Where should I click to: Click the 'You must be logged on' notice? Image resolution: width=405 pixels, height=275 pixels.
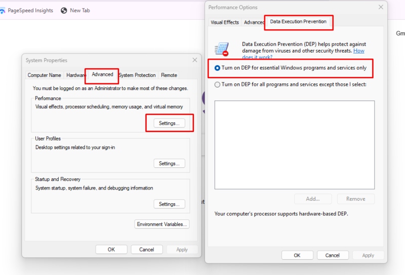(x=110, y=88)
